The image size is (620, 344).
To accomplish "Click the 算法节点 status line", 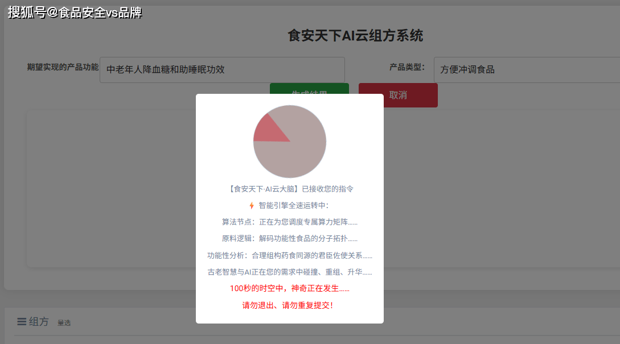I will (290, 222).
